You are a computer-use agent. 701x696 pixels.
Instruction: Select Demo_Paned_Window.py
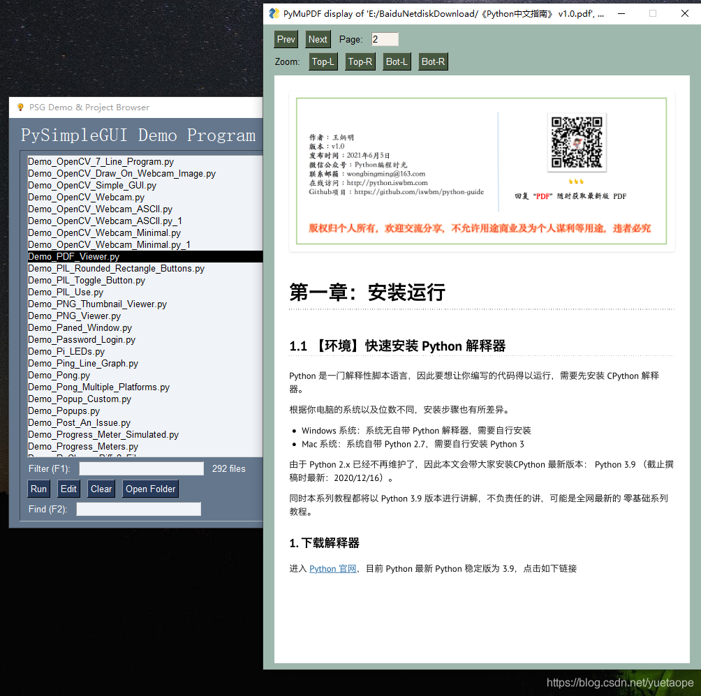click(145, 327)
